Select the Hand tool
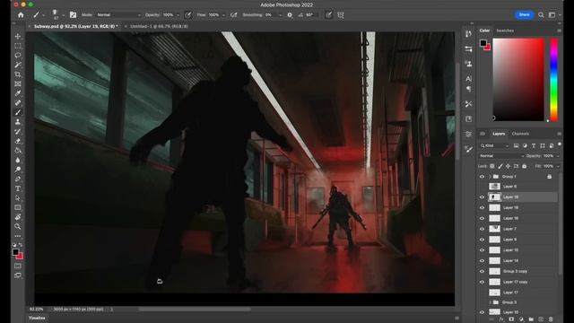This screenshot has width=574, height=323. (18, 217)
